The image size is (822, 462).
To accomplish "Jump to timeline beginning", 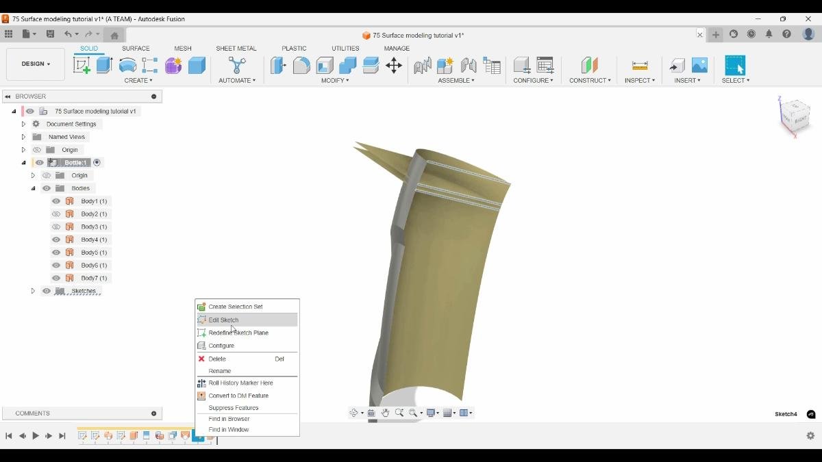I will point(9,436).
